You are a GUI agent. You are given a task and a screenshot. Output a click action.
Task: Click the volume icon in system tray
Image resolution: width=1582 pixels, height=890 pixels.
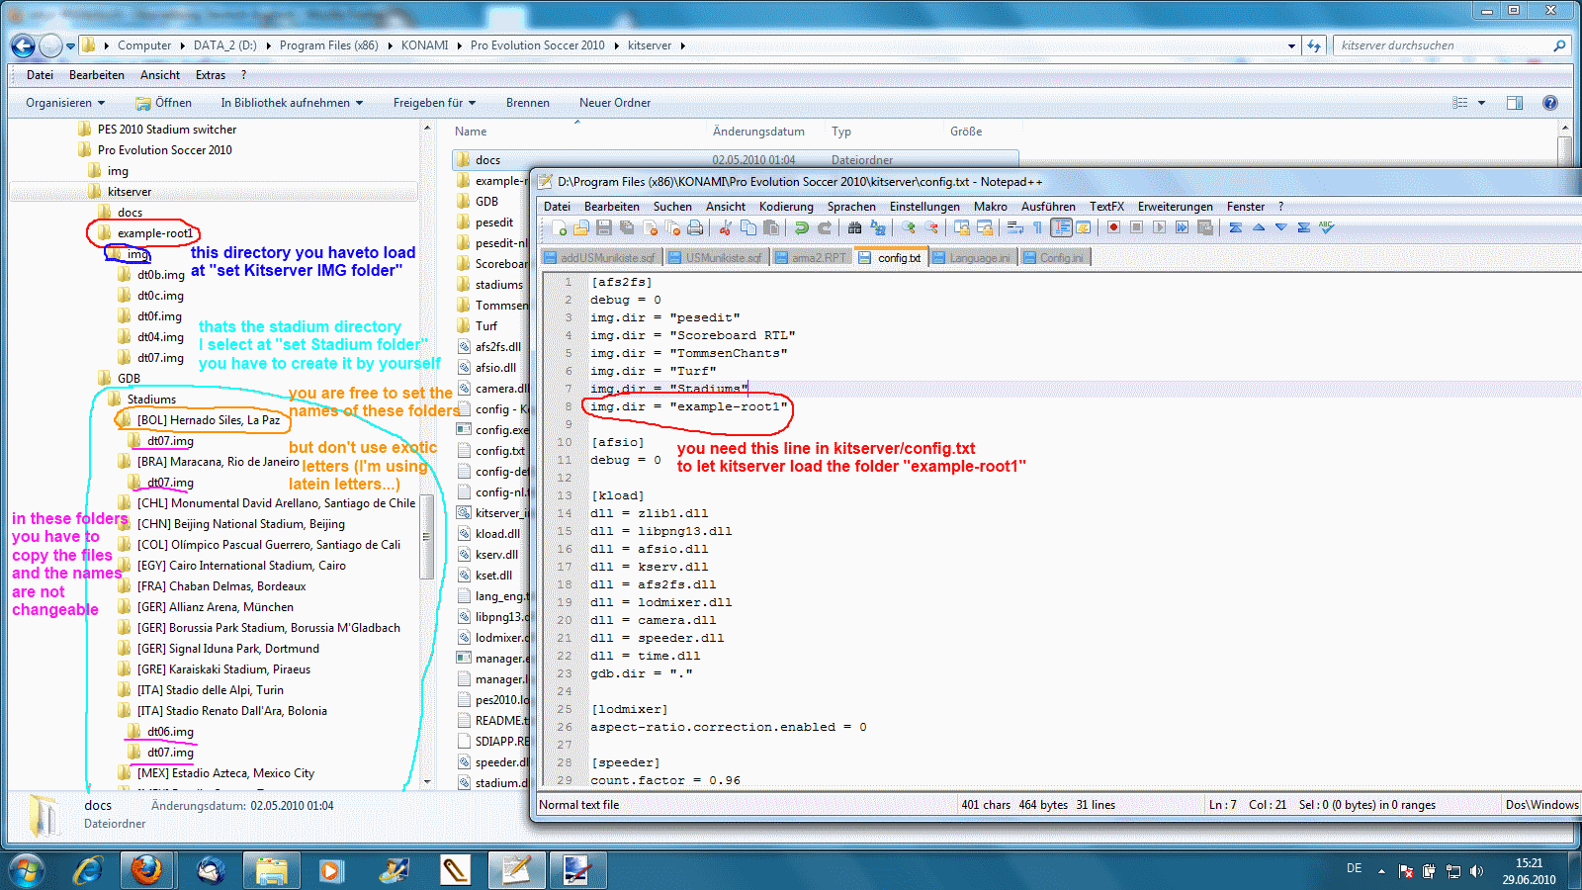(x=1476, y=871)
